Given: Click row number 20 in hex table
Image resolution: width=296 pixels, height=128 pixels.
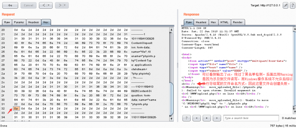Looking at the screenshot, I should point(3,30).
